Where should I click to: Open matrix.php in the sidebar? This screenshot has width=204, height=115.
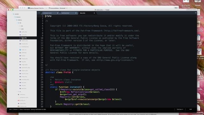25,71
